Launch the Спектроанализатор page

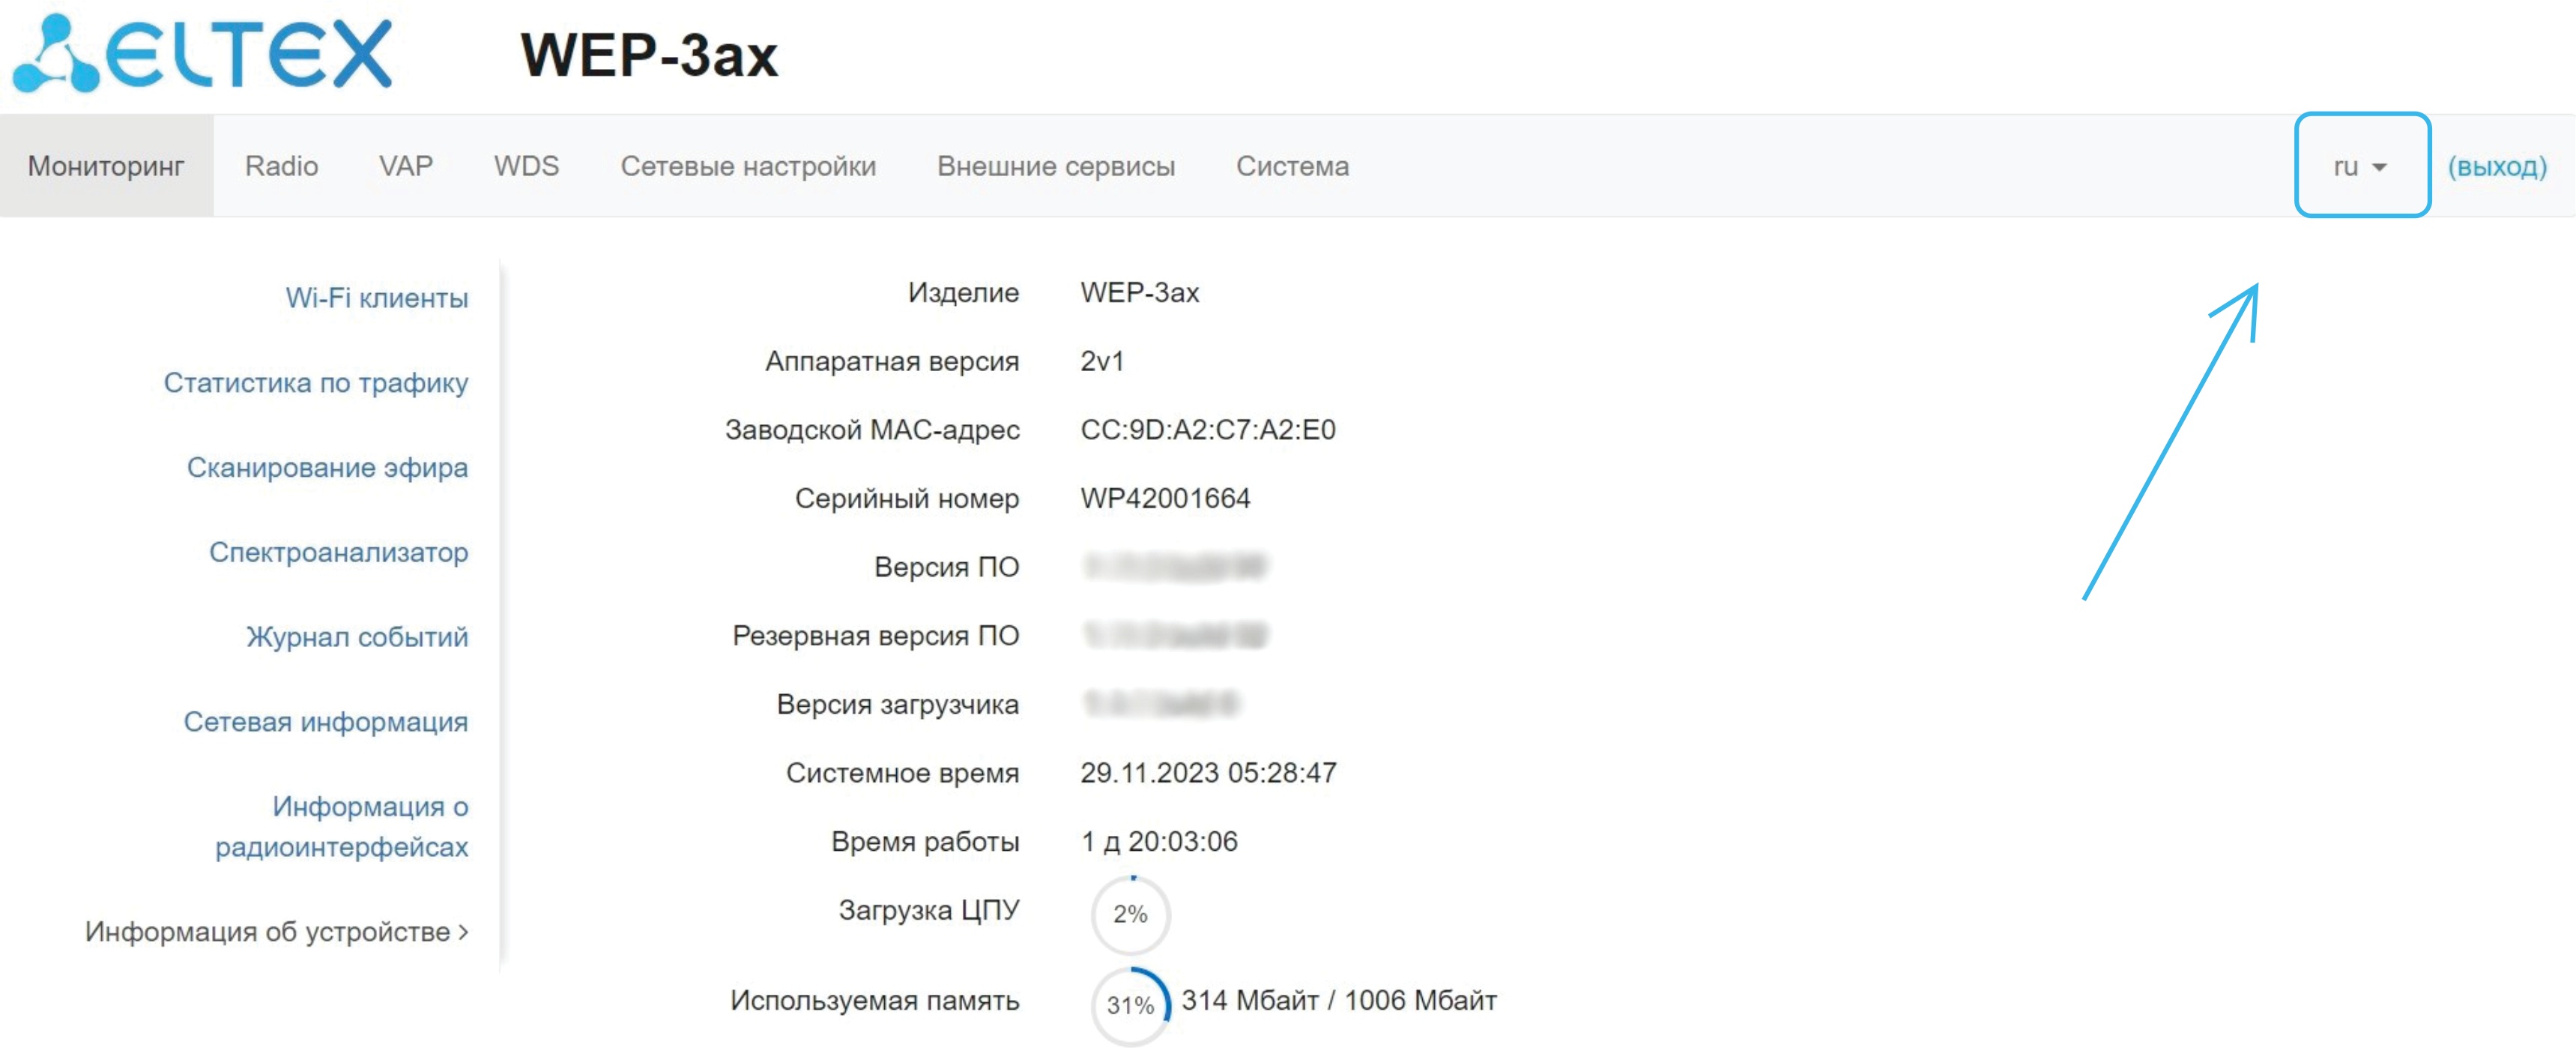pos(338,552)
